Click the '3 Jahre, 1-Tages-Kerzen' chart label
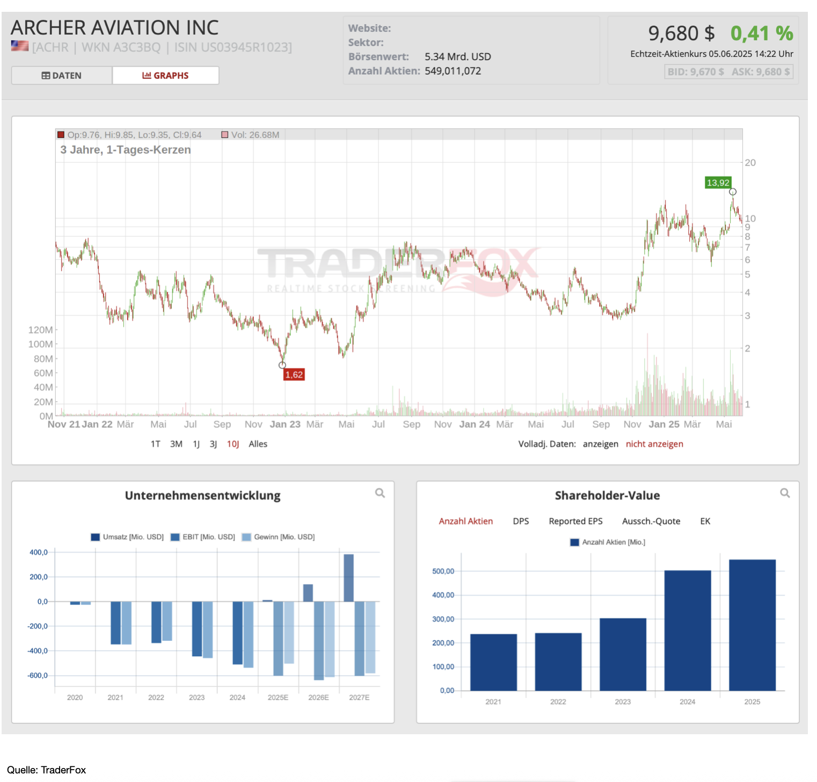 126,150
